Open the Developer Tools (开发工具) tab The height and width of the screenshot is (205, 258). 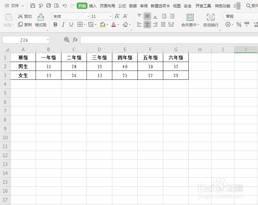tap(203, 6)
